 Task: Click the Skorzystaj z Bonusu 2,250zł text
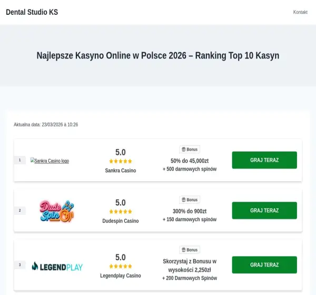point(190,265)
